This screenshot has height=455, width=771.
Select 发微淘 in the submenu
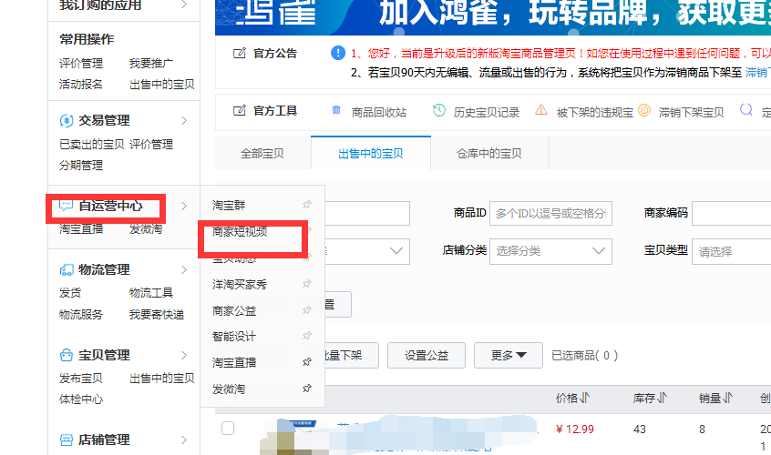coord(229,389)
